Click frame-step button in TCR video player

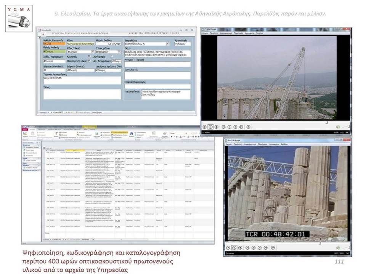(x=273, y=248)
